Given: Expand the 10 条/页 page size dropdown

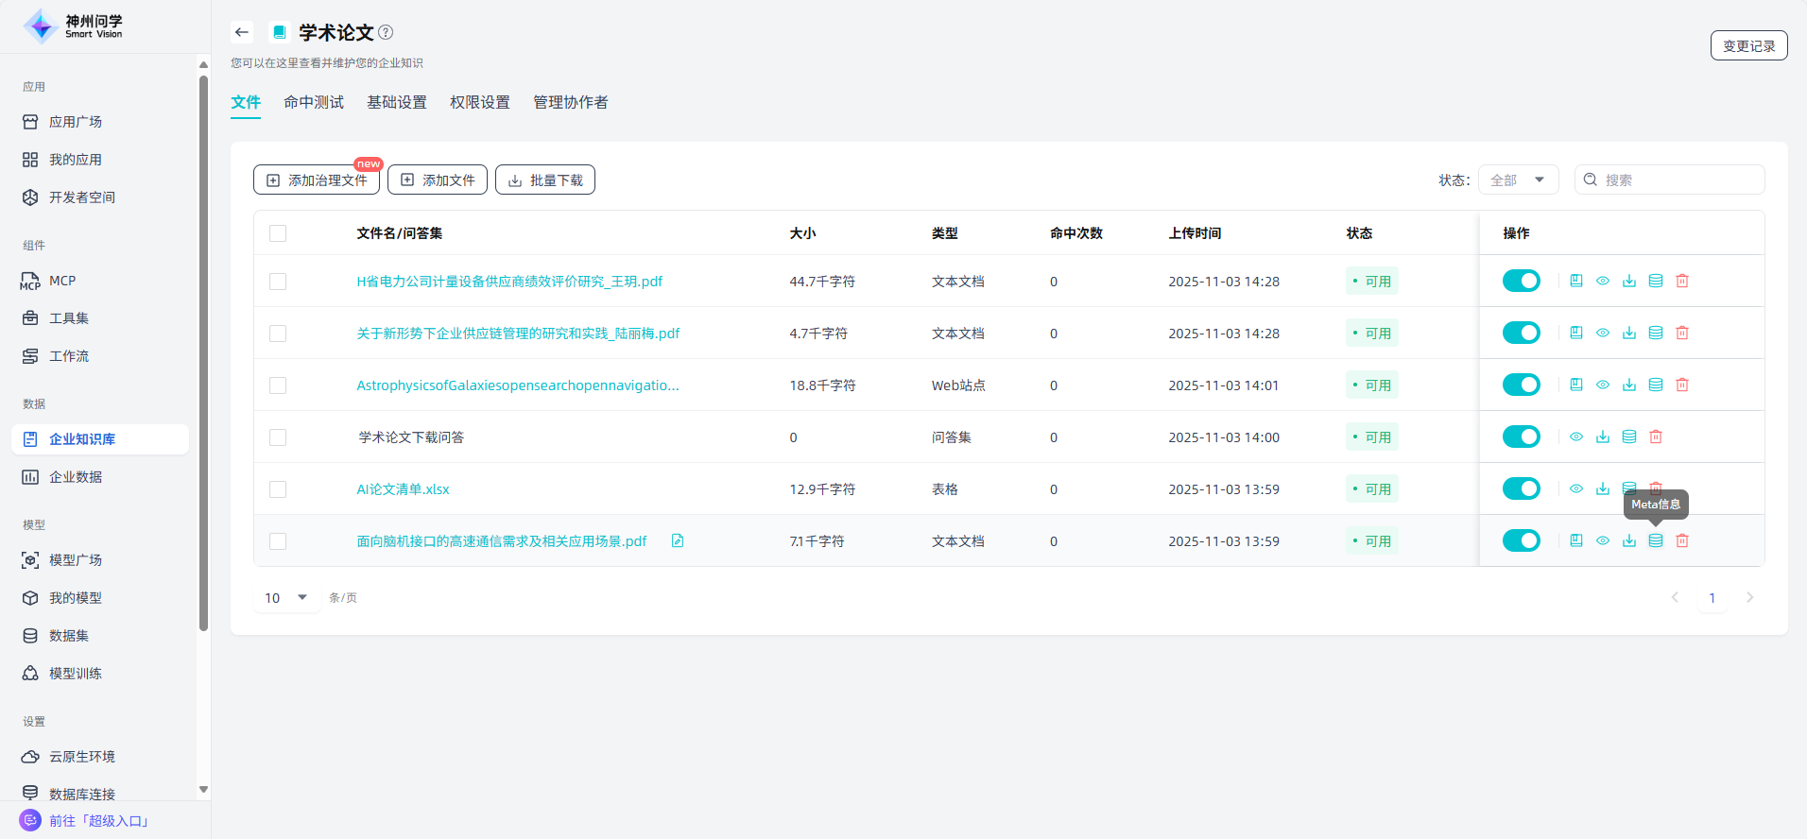Looking at the screenshot, I should 285,597.
